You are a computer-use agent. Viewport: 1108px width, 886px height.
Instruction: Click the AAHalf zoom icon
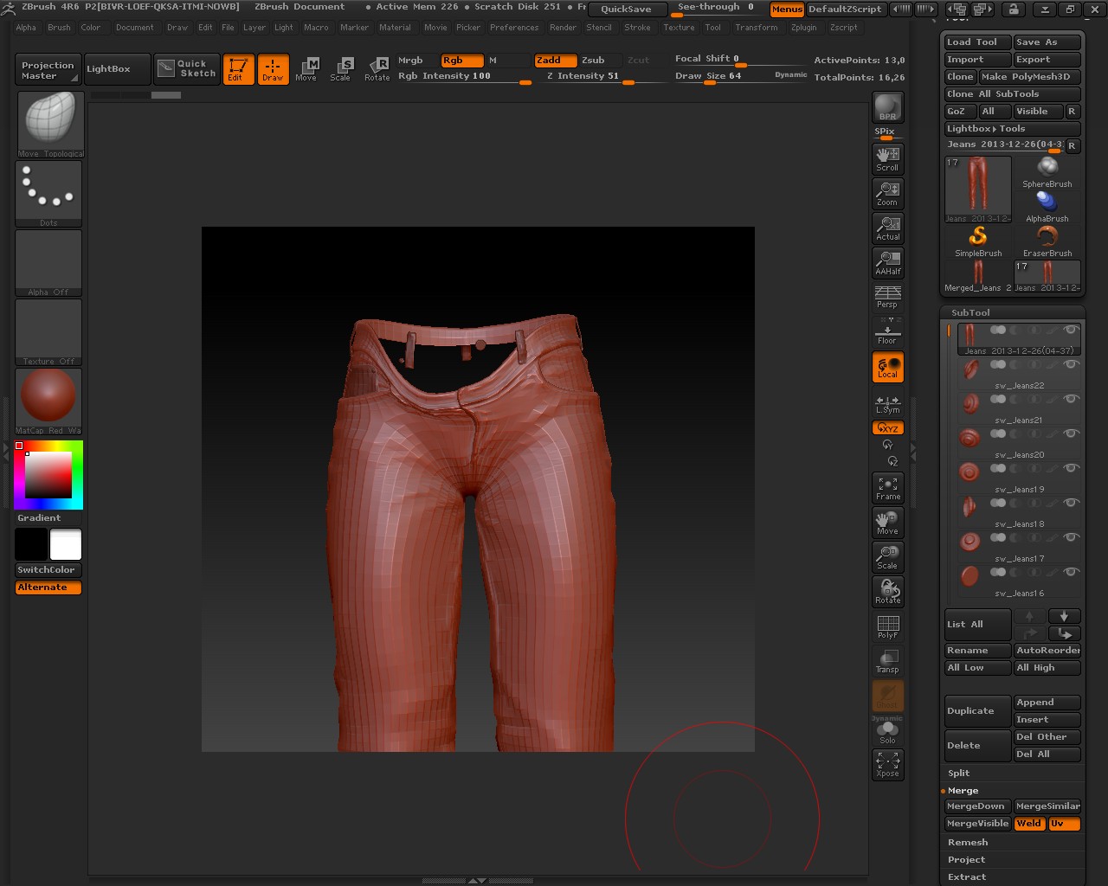[x=887, y=262]
